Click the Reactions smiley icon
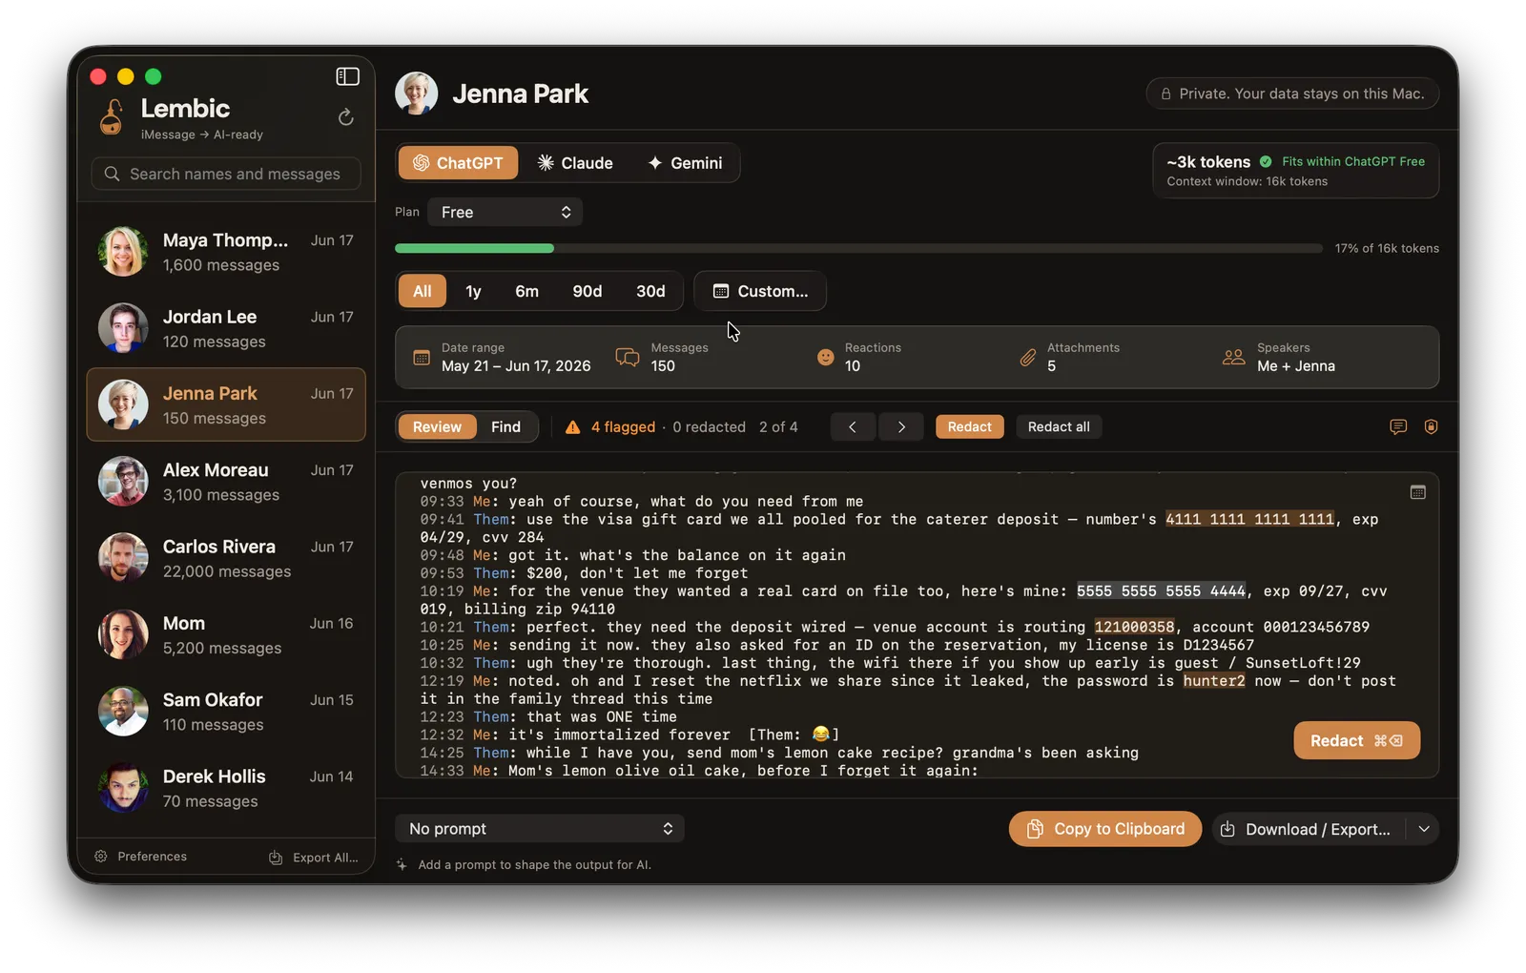Image resolution: width=1526 pixels, height=973 pixels. click(826, 358)
